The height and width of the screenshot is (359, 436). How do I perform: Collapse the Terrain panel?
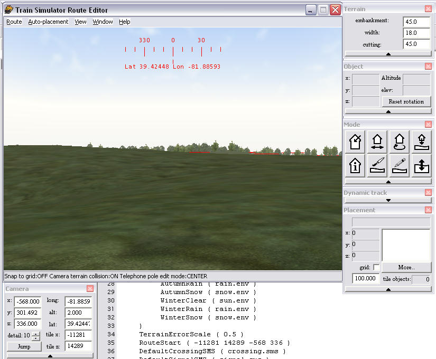[388, 54]
